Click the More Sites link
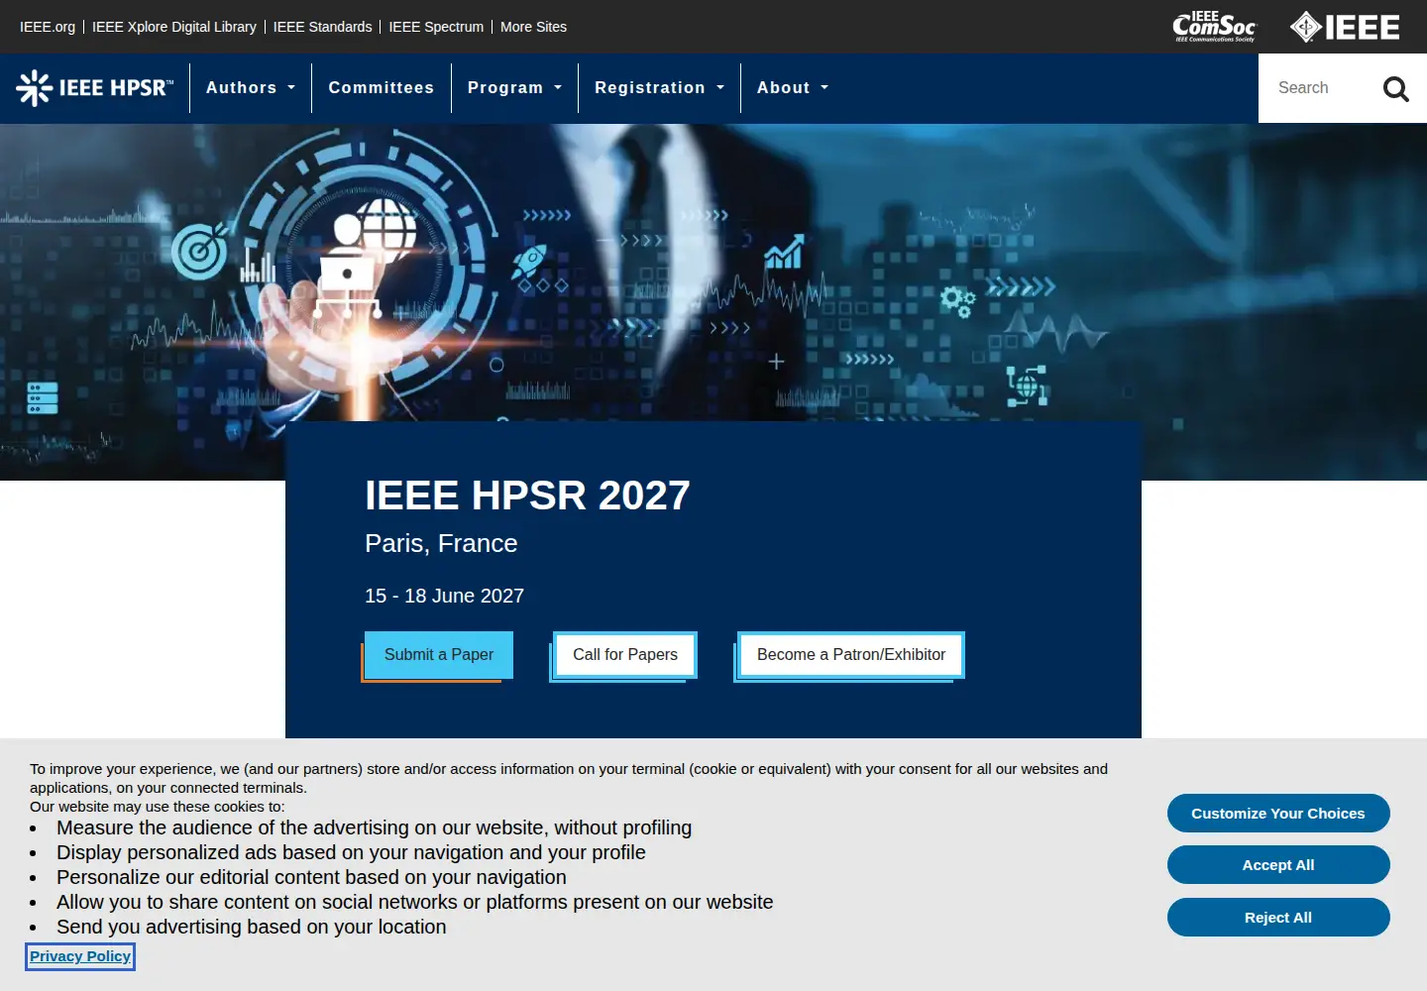 pyautogui.click(x=533, y=27)
